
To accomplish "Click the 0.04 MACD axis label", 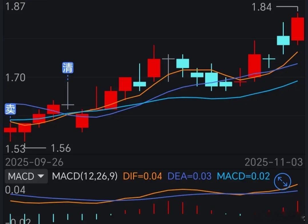I will coord(15,190).
